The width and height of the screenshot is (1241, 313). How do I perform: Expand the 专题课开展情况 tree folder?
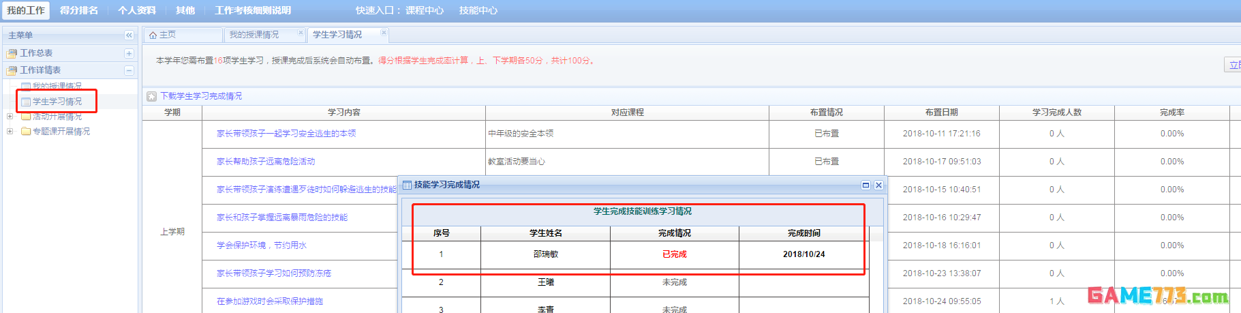pyautogui.click(x=10, y=132)
